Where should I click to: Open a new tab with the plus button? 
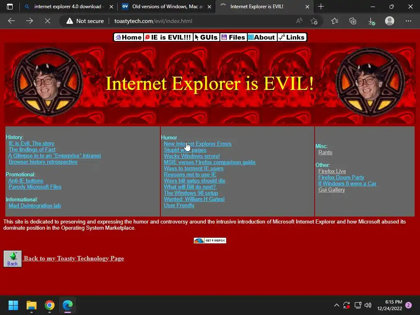pos(321,7)
